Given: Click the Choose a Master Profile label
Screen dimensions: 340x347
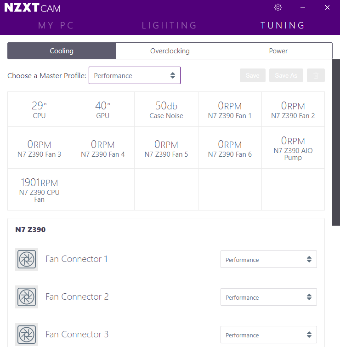Looking at the screenshot, I should pyautogui.click(x=47, y=76).
